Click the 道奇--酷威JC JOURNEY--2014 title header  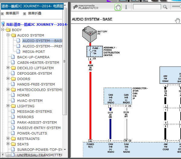pos(32,6)
